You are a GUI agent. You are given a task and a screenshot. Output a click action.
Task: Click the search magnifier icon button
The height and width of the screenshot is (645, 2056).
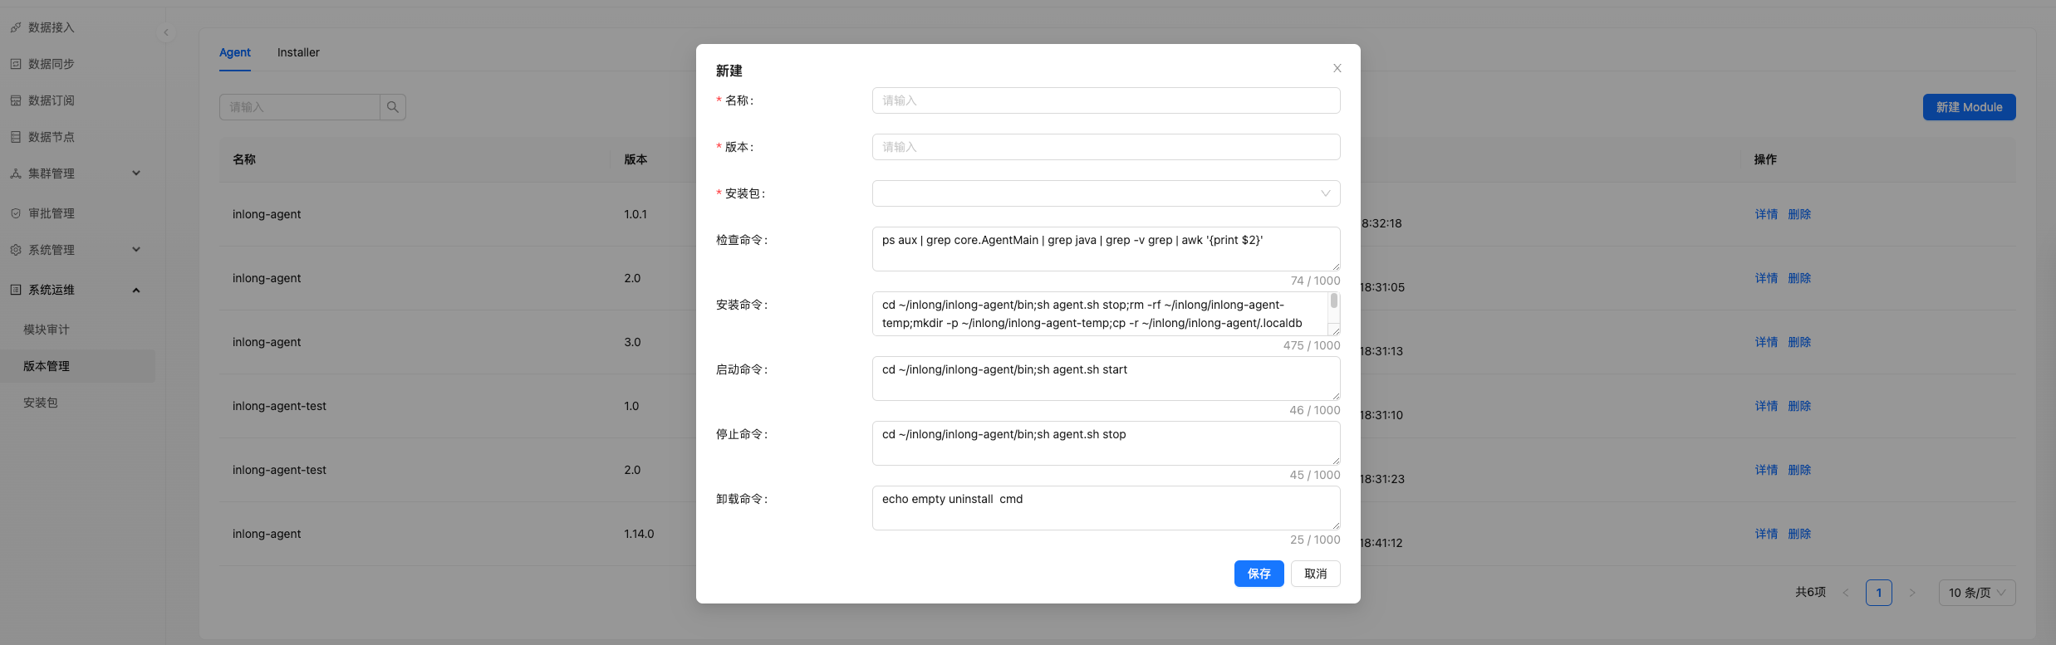coord(393,107)
